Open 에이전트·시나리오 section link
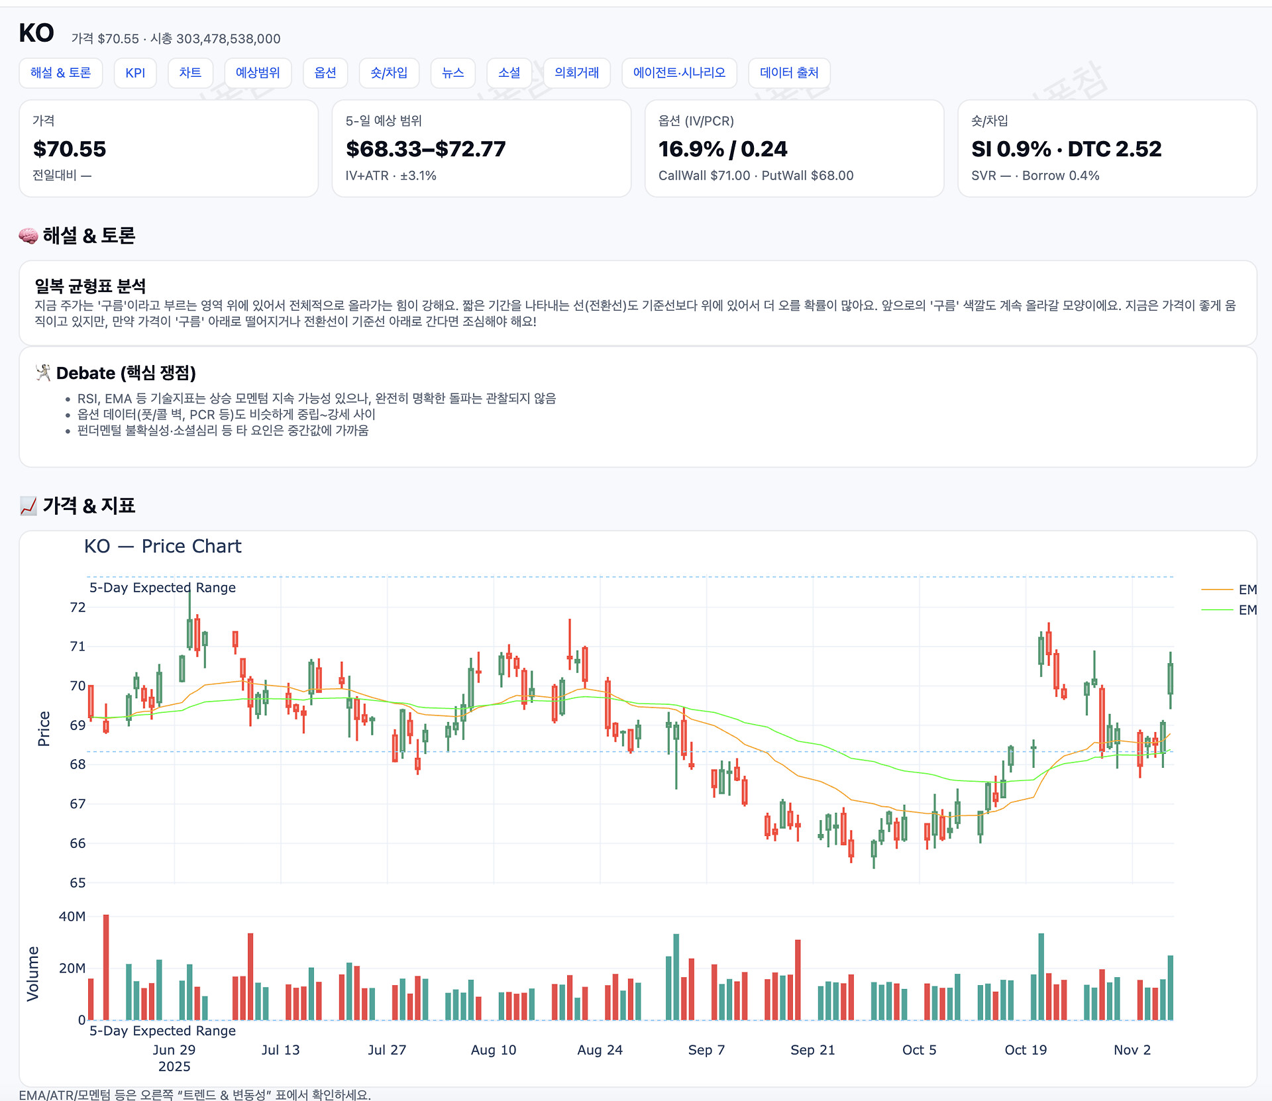Screen dimensions: 1272x1101 point(679,73)
